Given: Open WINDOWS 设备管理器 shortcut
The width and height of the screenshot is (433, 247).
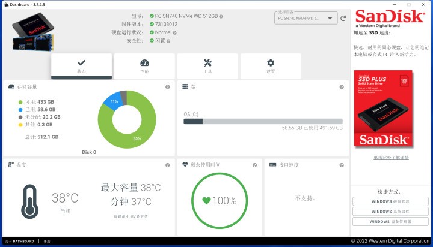Looking at the screenshot, I should coord(390,221).
